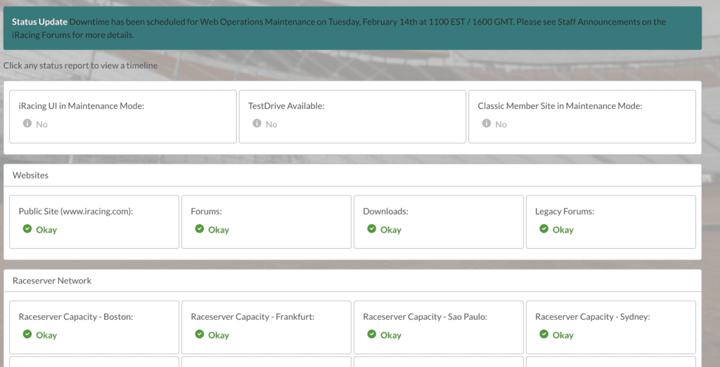The width and height of the screenshot is (720, 367).
Task: Click green check icon under the Forums: card
Action: point(199,228)
